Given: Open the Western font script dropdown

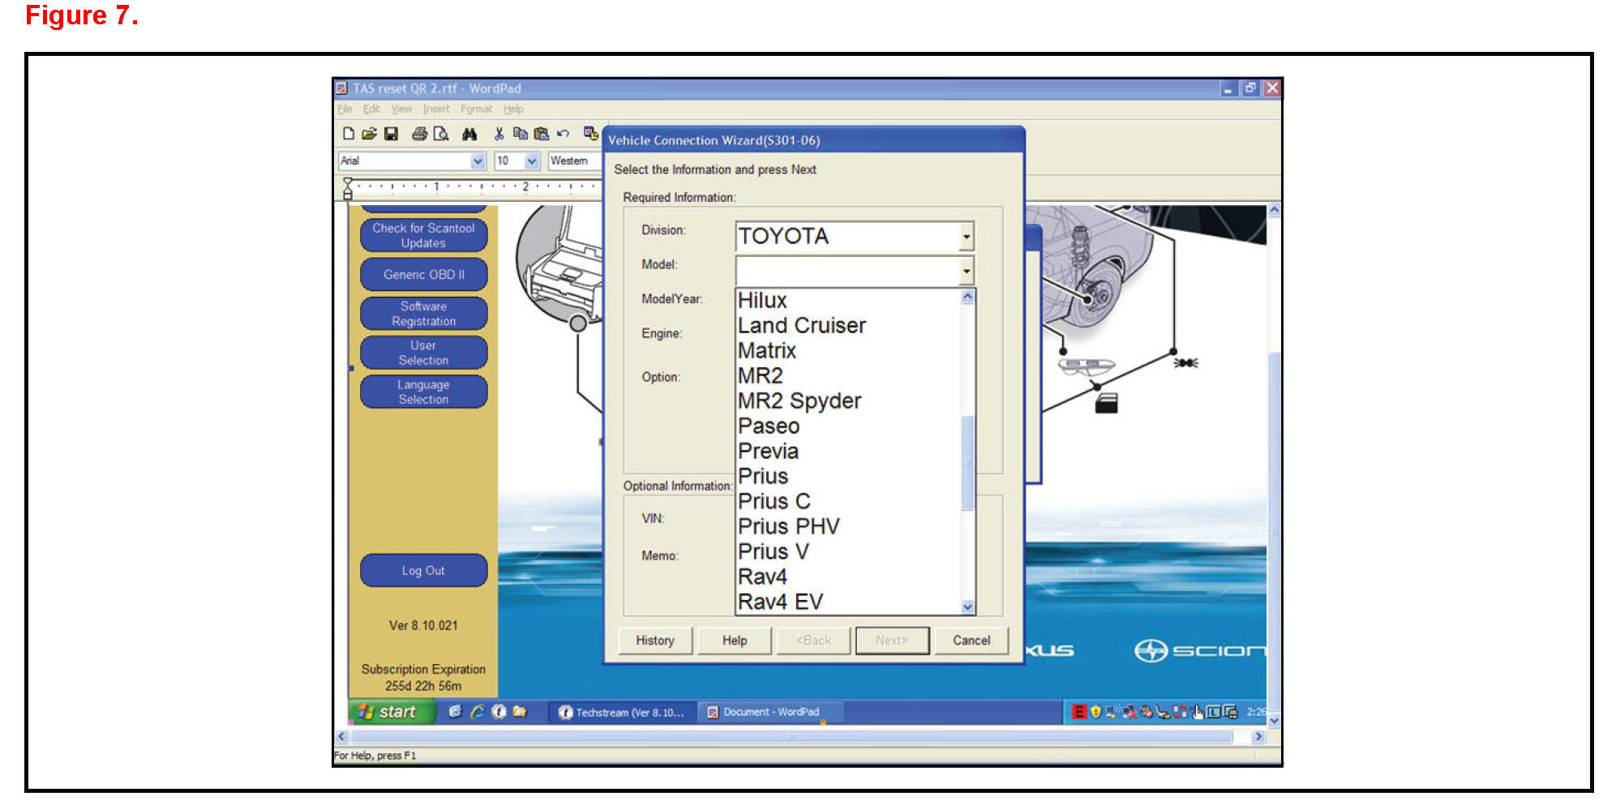Looking at the screenshot, I should click(x=575, y=161).
